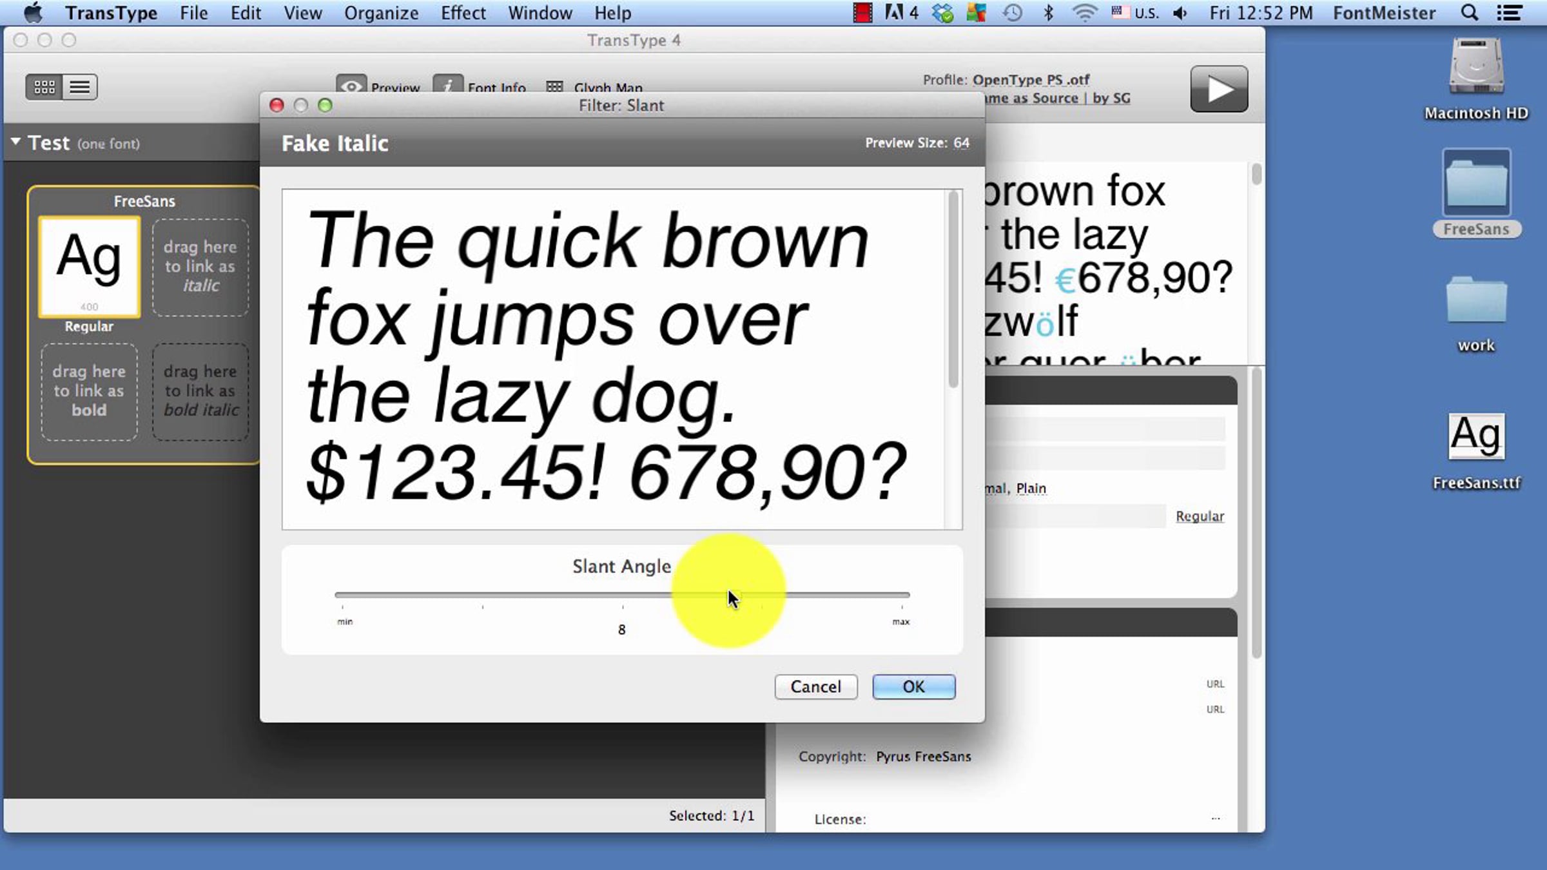Click the Plain link in info panel
This screenshot has width=1547, height=870.
[x=1031, y=488]
